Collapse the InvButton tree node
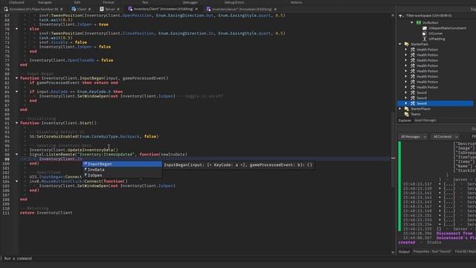 pyautogui.click(x=412, y=22)
